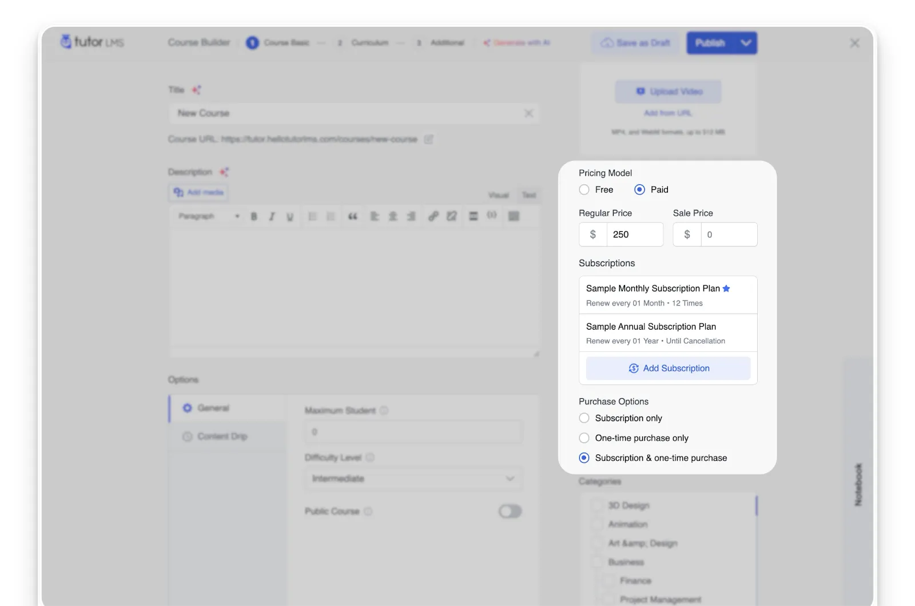Open the Content Drip tab
This screenshot has height=606, width=915.
(x=222, y=436)
